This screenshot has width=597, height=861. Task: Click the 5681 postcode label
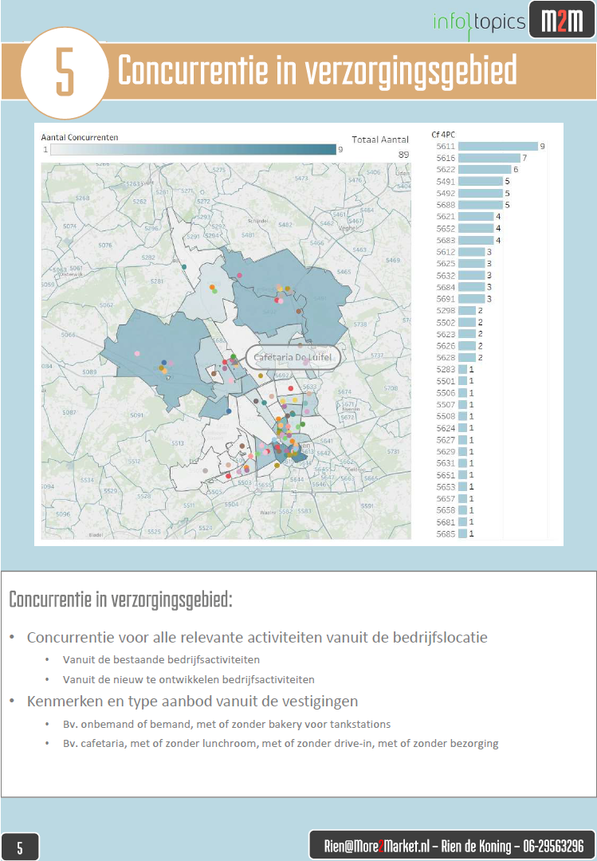446,522
